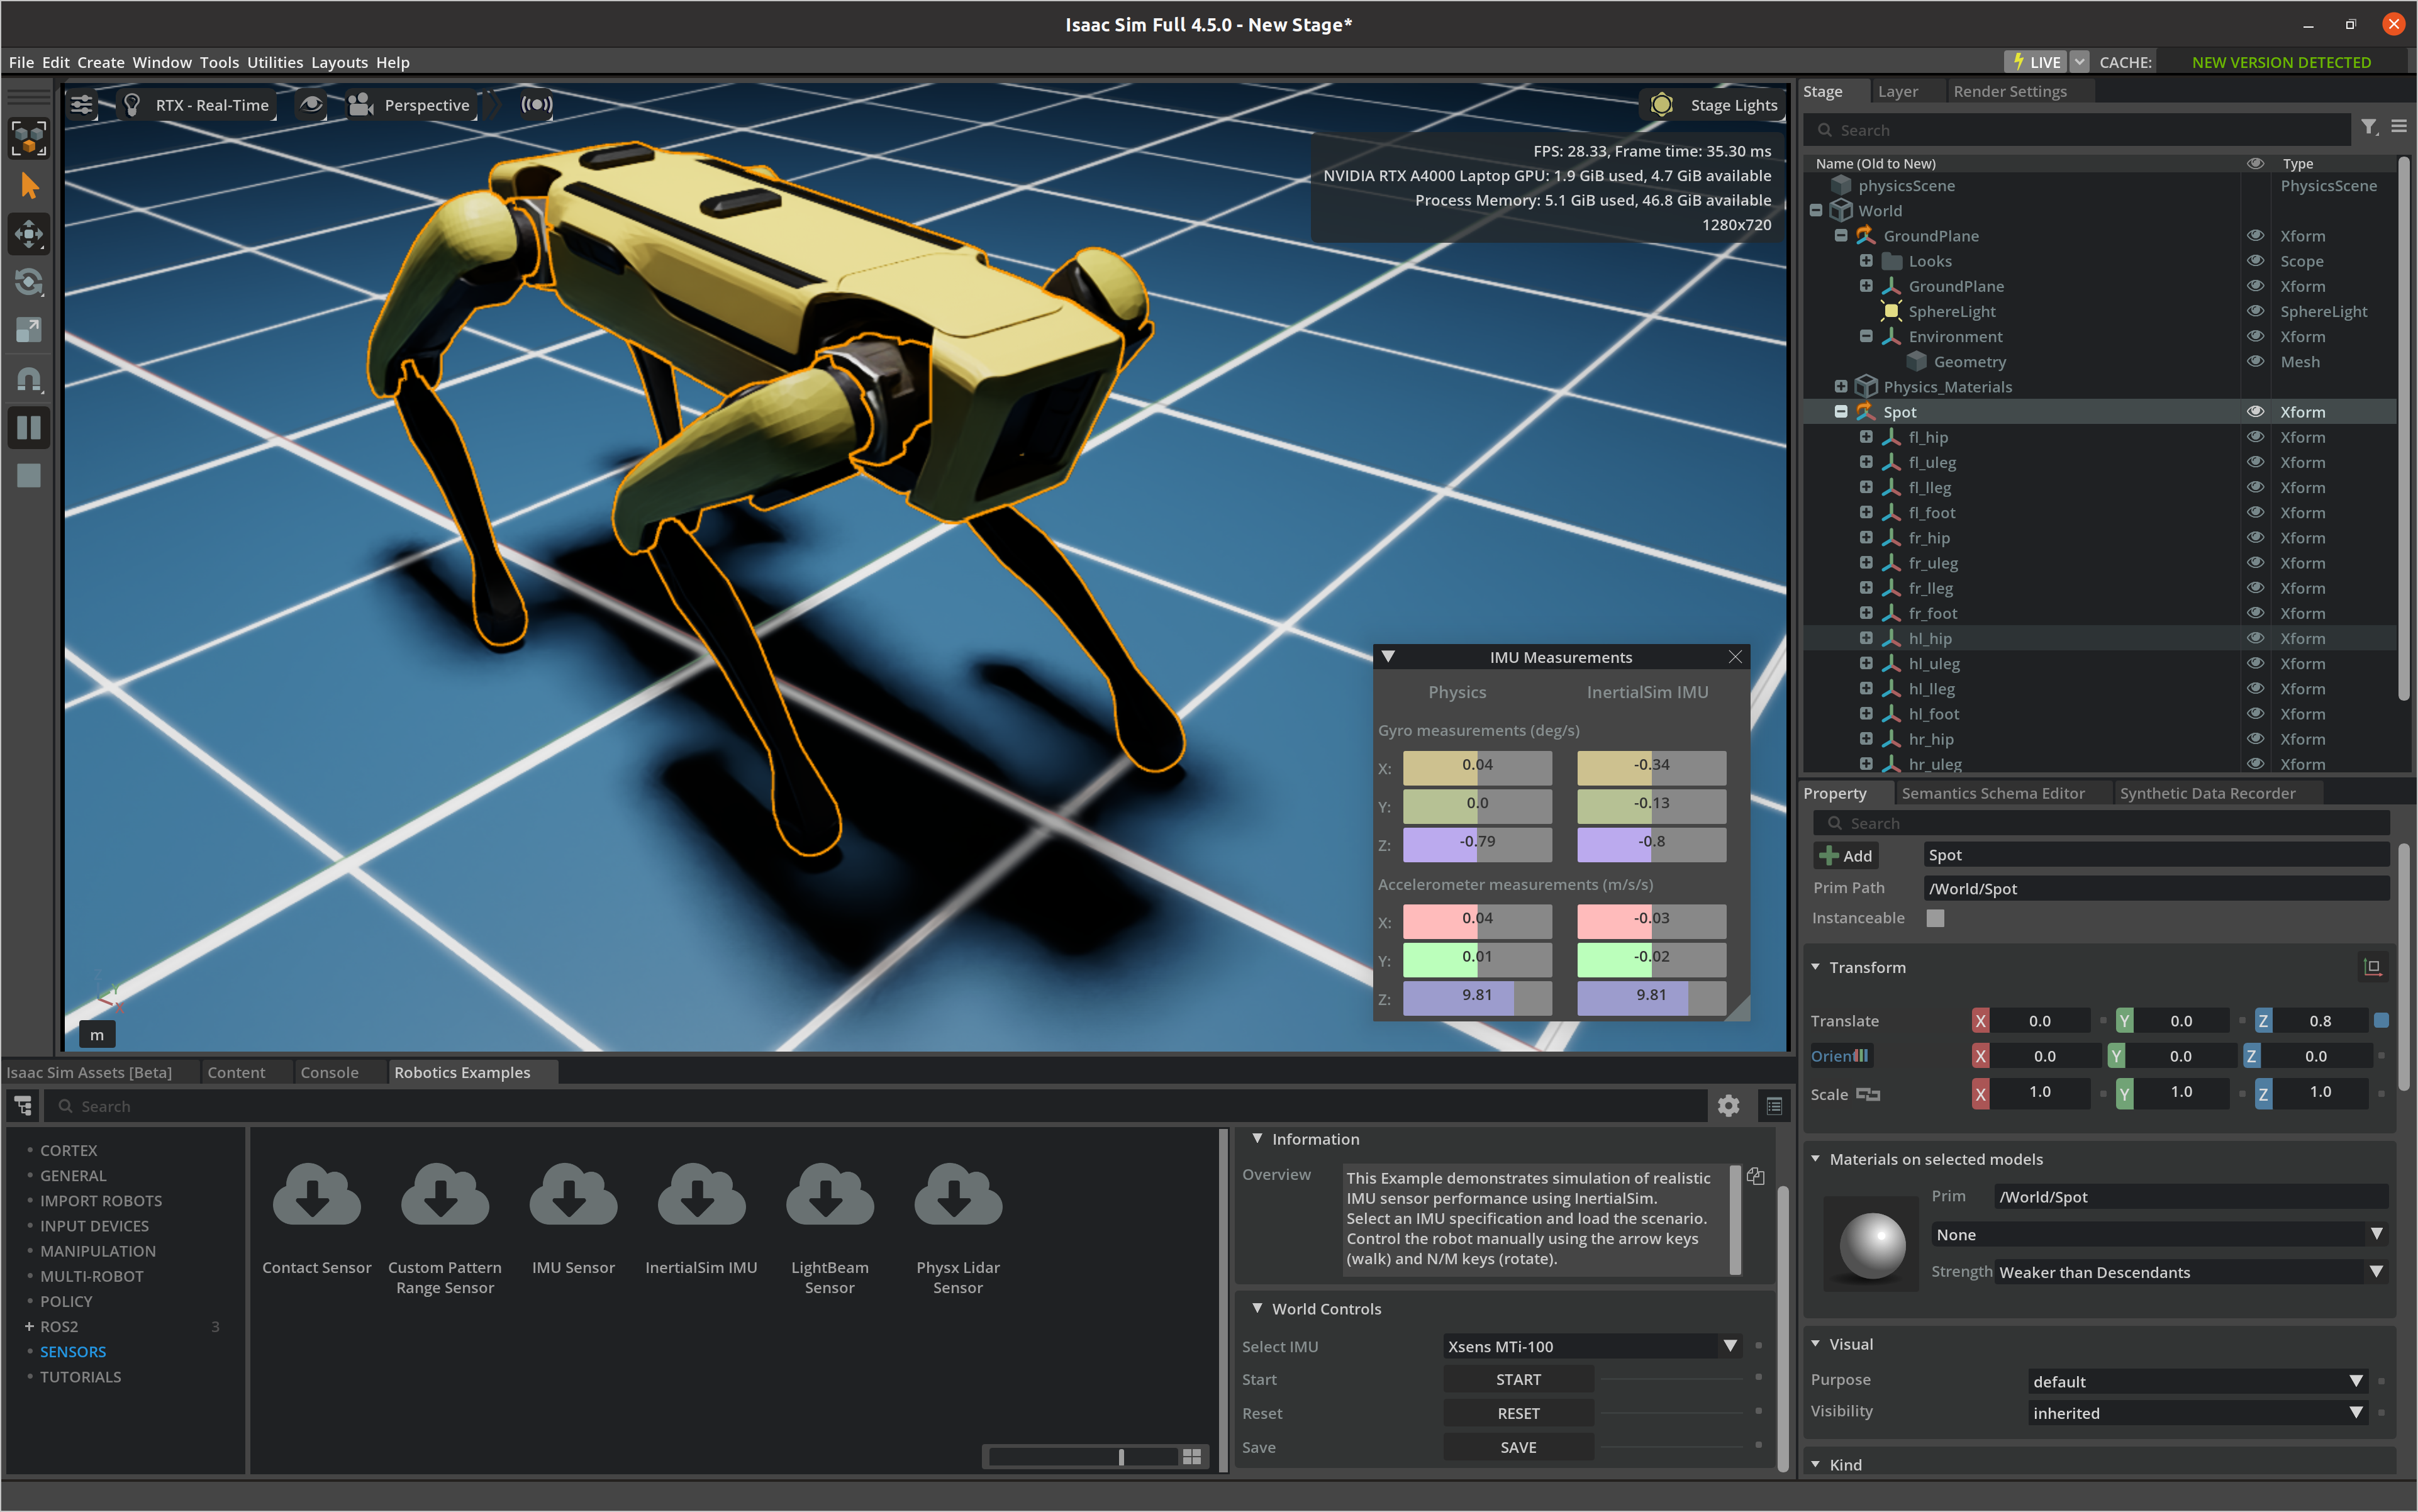Toggle visibility of Looks scope
This screenshot has height=1512, width=2418.
point(2255,261)
